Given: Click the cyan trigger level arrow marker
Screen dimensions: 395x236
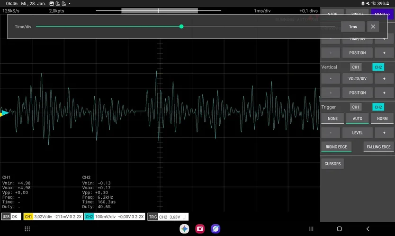Looking at the screenshot, I should click(x=5, y=112).
